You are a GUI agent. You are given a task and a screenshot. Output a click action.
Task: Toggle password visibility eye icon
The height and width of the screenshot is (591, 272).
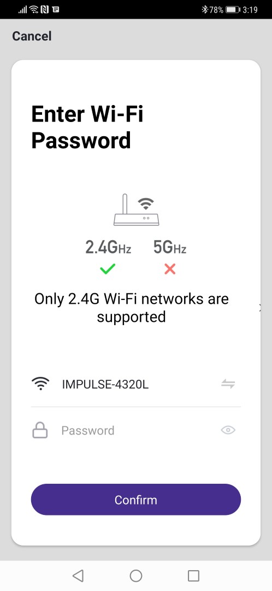(x=228, y=430)
